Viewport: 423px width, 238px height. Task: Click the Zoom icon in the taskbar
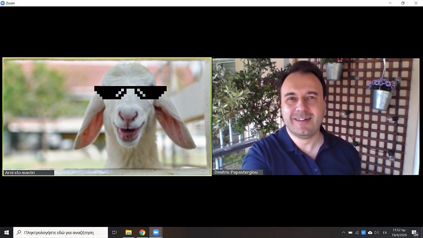coord(156,232)
